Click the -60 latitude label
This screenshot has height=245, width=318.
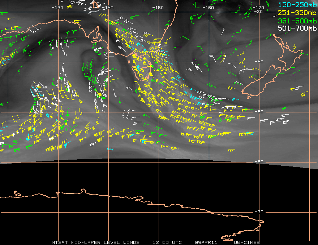coord(259,162)
